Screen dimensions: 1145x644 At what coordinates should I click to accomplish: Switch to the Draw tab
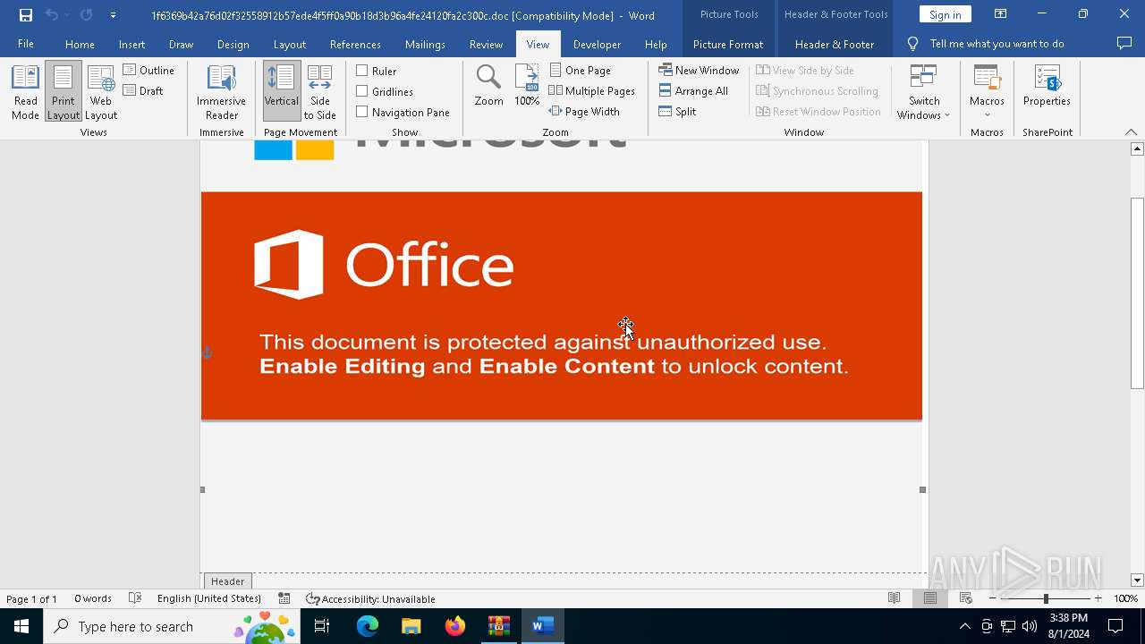coord(181,44)
